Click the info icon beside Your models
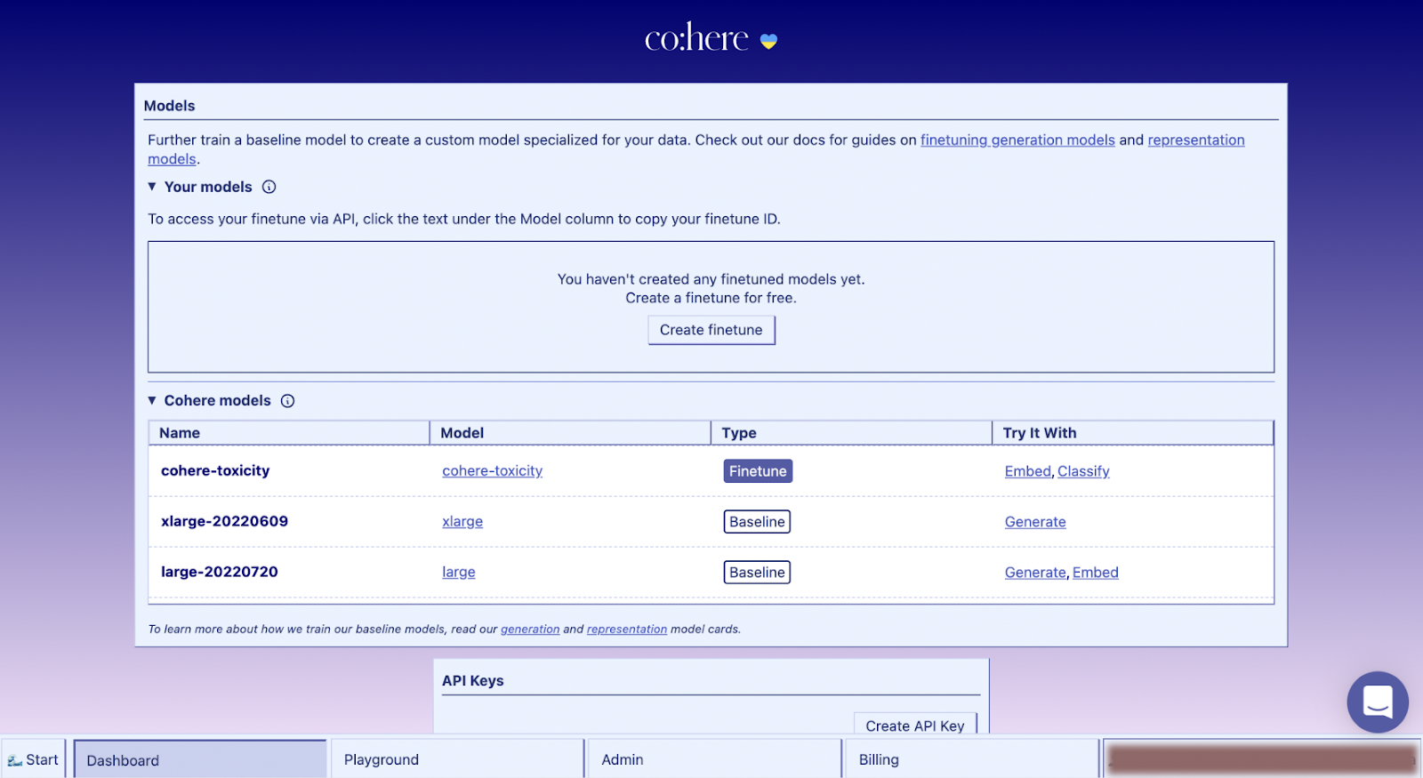 pyautogui.click(x=269, y=187)
